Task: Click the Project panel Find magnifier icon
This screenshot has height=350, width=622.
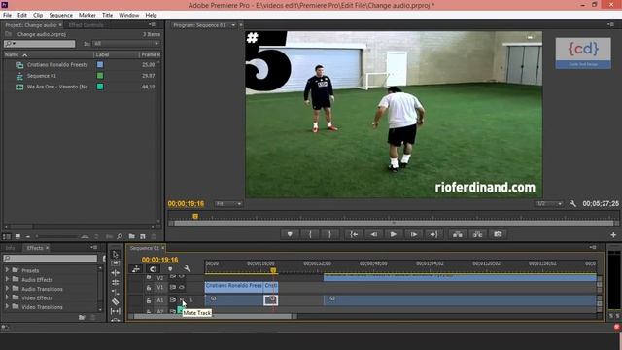Action: [x=120, y=236]
